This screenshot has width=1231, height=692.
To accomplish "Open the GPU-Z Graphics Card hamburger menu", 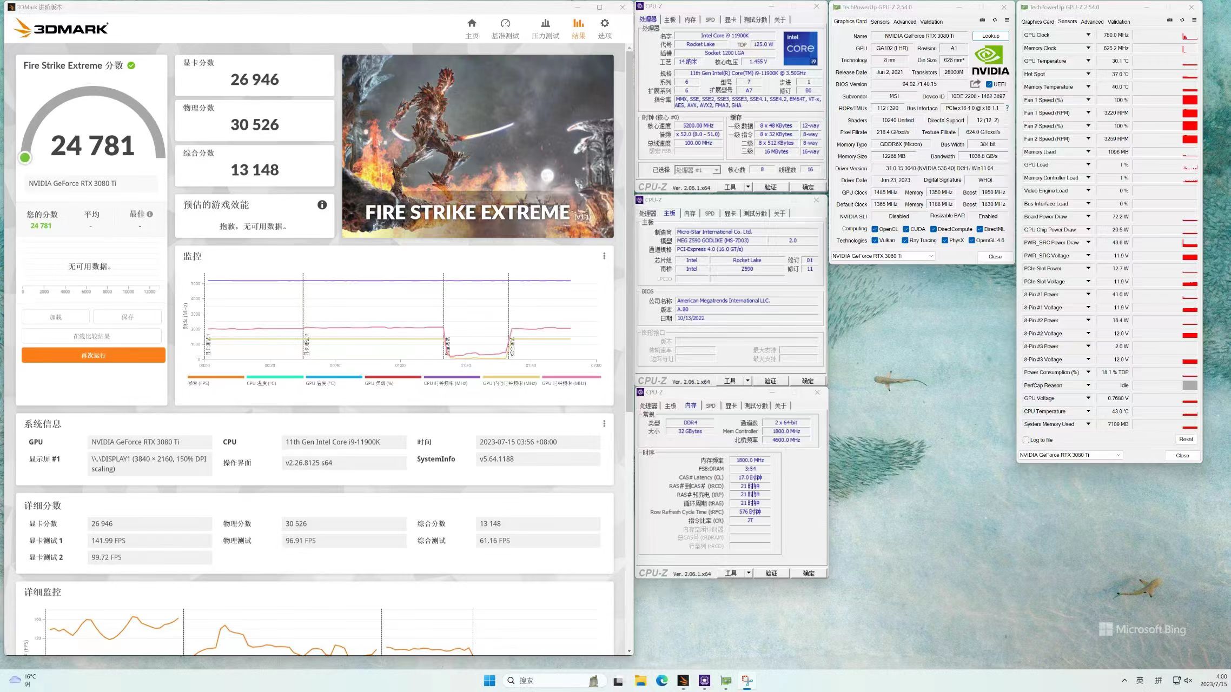I will 1007,20.
